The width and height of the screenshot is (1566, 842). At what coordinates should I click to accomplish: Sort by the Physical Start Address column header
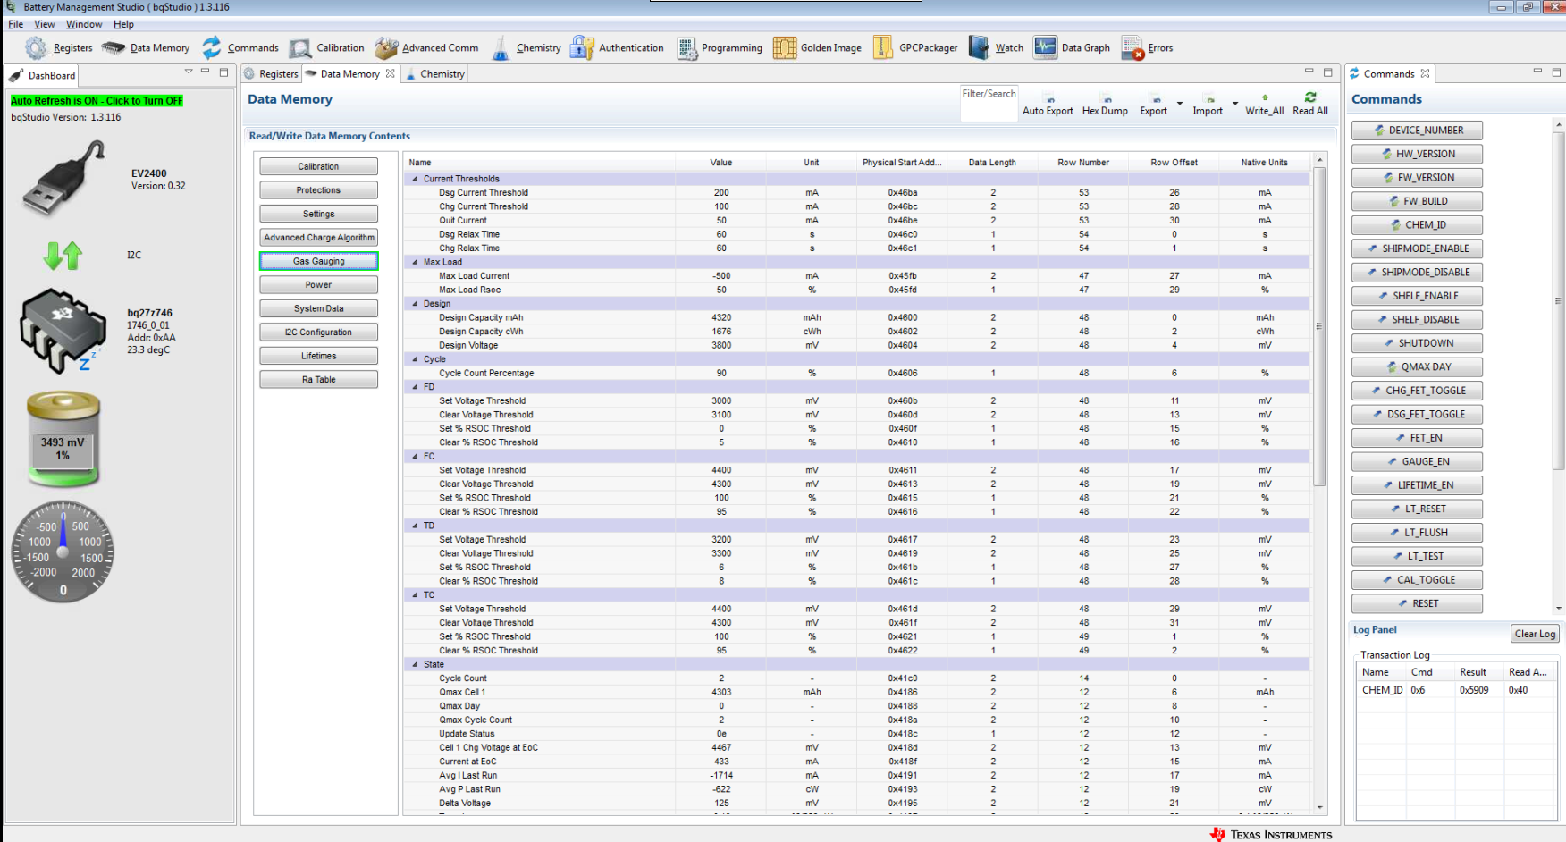[901, 163]
